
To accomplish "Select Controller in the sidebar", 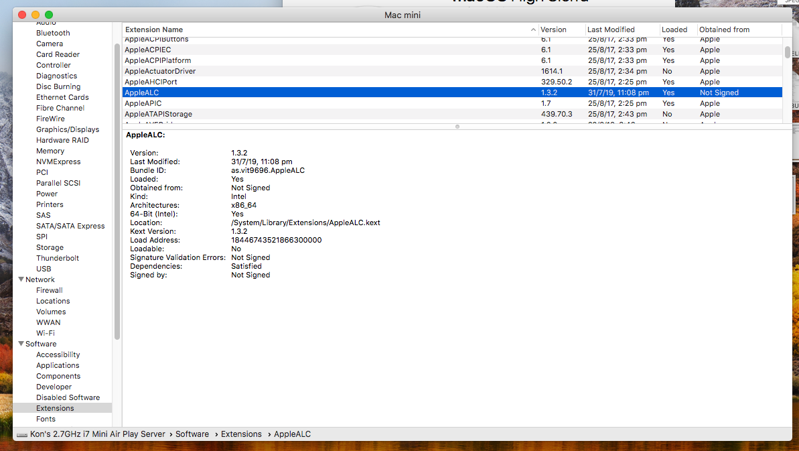I will (x=54, y=65).
